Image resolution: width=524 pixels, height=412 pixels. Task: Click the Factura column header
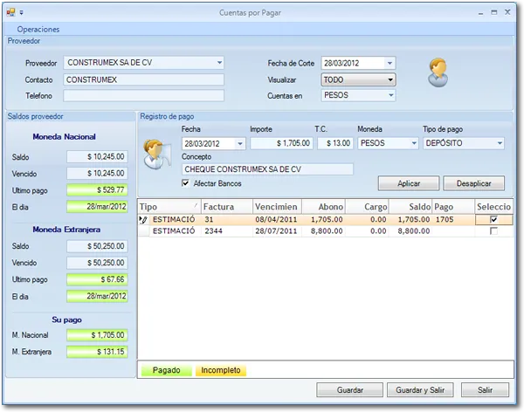(227, 207)
